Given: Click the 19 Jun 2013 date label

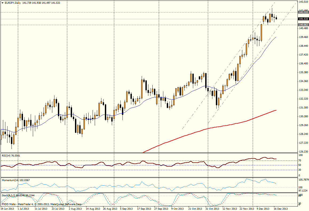Looking at the screenshot, I should (7, 209).
